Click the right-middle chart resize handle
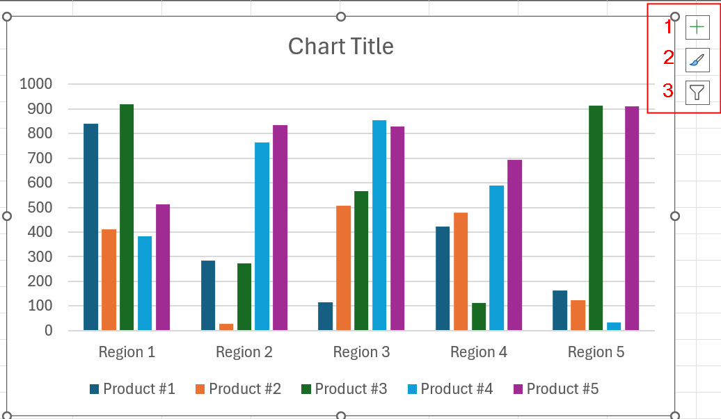 [675, 216]
